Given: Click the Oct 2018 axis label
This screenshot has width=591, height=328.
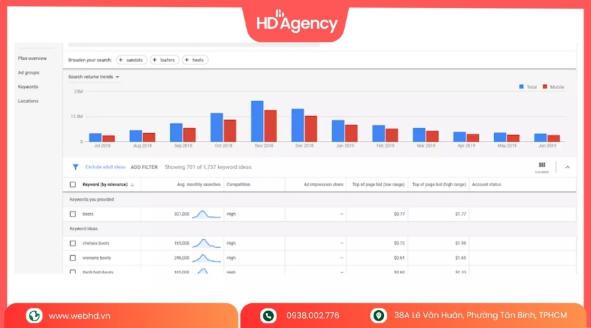Looking at the screenshot, I should point(223,146).
